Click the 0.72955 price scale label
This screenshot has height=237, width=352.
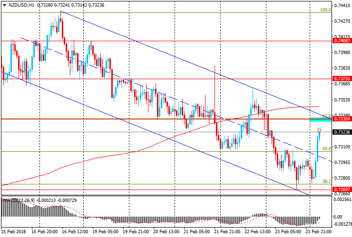(x=342, y=163)
